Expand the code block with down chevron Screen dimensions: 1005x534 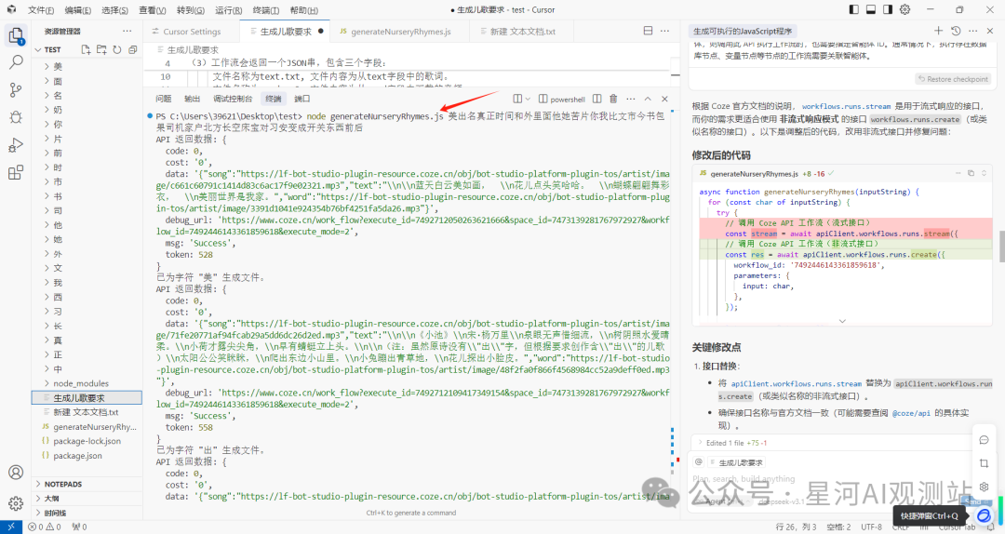842,321
